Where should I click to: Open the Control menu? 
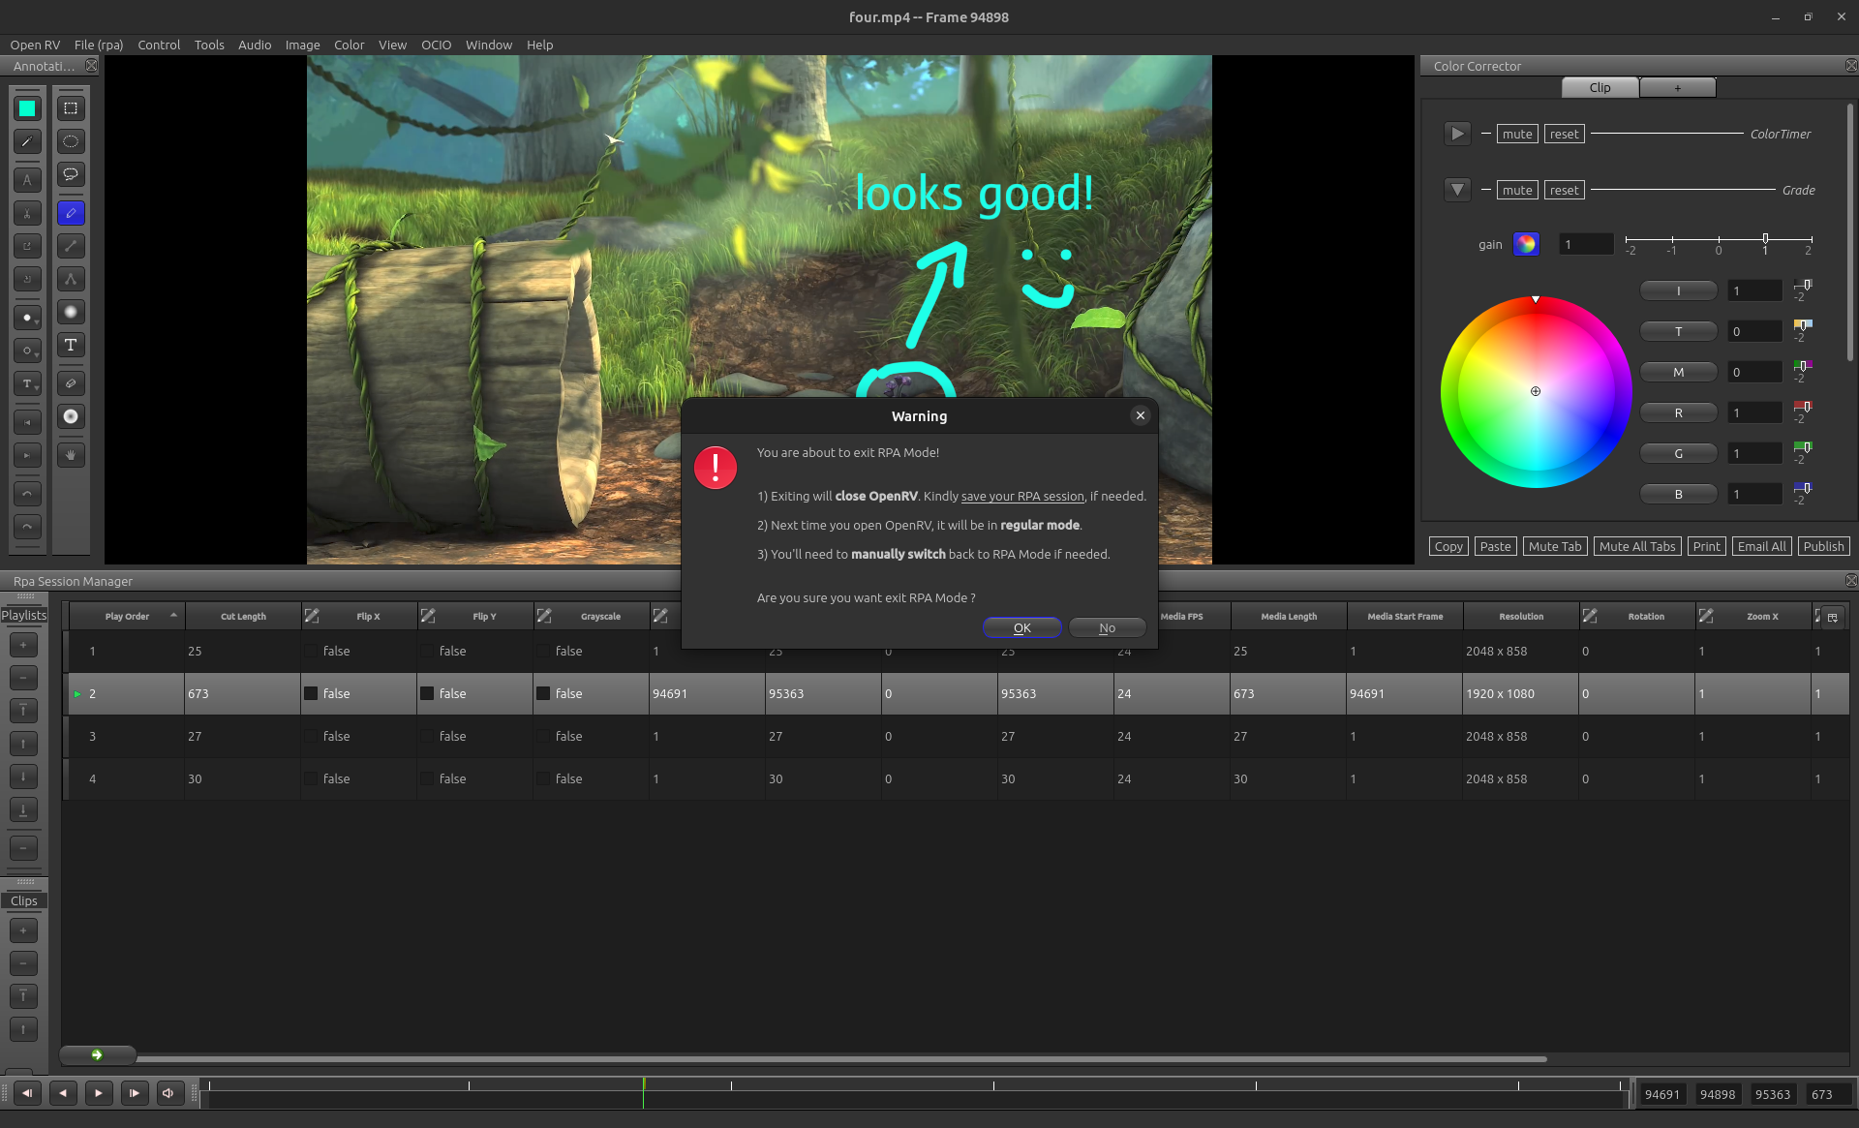[159, 45]
